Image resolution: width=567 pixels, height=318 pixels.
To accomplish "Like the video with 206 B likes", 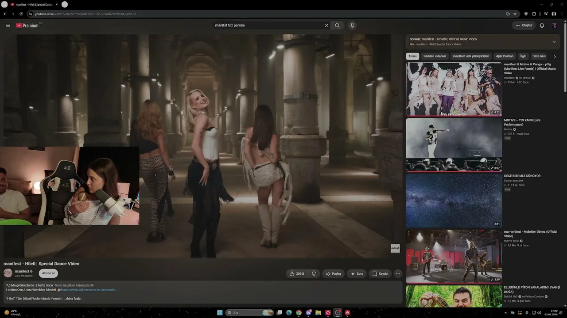I will (297, 274).
